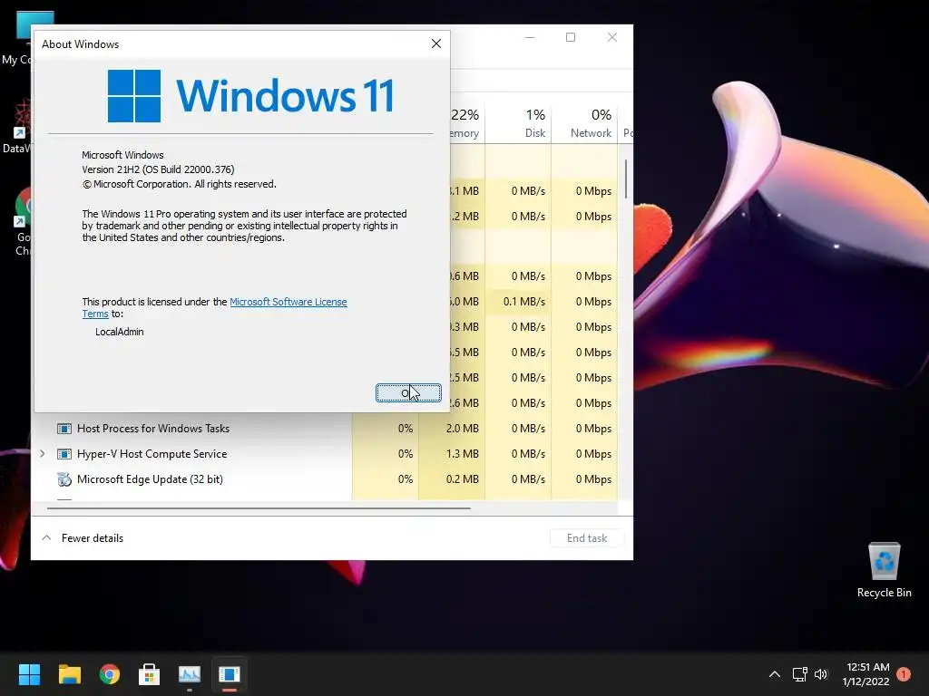
Task: Click the Task Manager vertical scrollbar
Action: click(626, 179)
